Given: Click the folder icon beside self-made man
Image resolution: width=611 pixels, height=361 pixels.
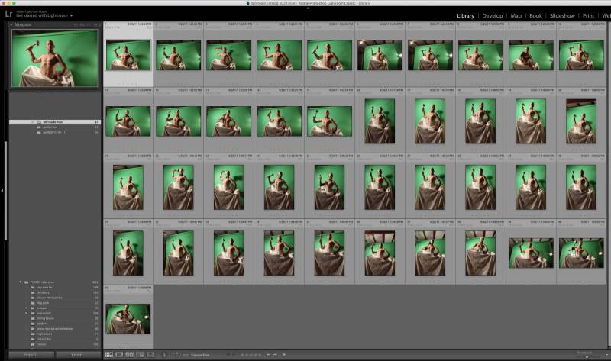Looking at the screenshot, I should click(x=39, y=121).
